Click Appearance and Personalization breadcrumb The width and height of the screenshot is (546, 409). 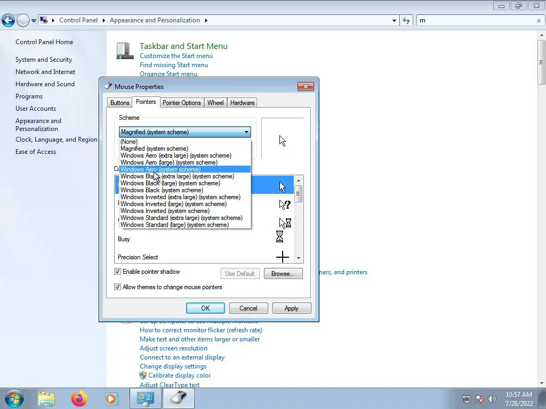pos(155,20)
